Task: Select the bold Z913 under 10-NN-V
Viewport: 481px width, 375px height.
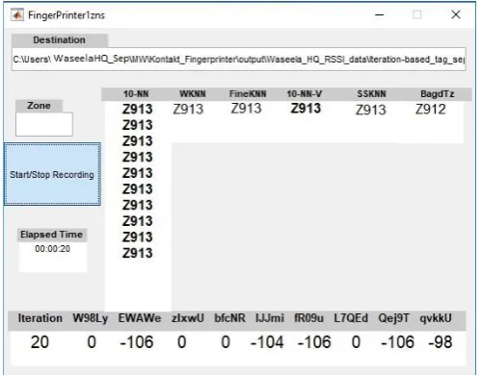Action: 306,109
